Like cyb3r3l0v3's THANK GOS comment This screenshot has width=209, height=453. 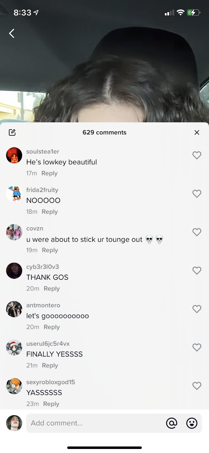[197, 270]
